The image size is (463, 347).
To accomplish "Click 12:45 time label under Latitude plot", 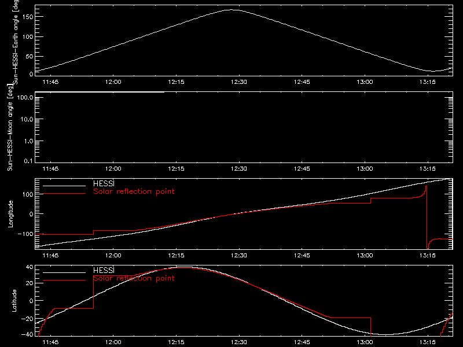I will [x=302, y=342].
